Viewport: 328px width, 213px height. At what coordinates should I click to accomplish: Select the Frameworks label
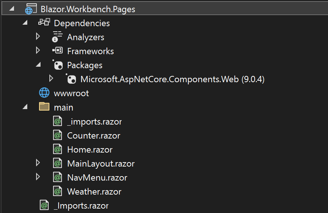90,51
